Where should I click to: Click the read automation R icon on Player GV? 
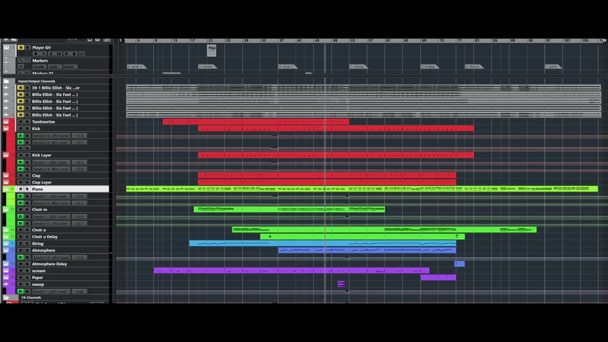[x=66, y=54]
